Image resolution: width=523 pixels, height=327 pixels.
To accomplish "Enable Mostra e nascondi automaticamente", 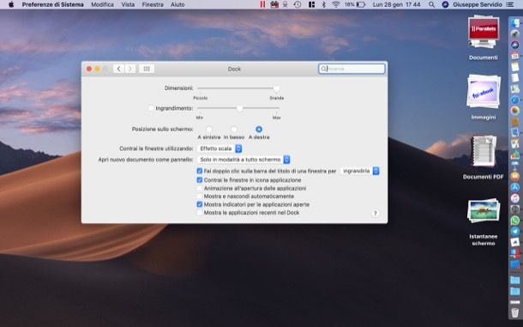I will (200, 197).
